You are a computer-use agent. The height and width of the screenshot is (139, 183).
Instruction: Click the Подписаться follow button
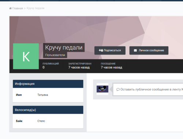110,50
